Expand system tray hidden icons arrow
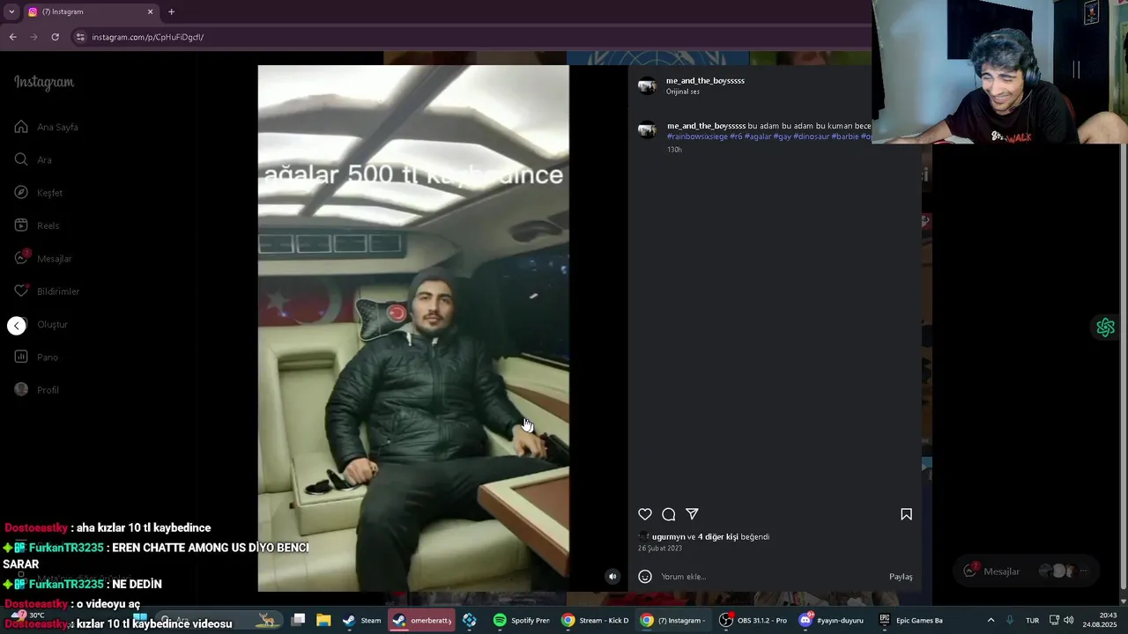Image resolution: width=1128 pixels, height=634 pixels. click(x=991, y=620)
